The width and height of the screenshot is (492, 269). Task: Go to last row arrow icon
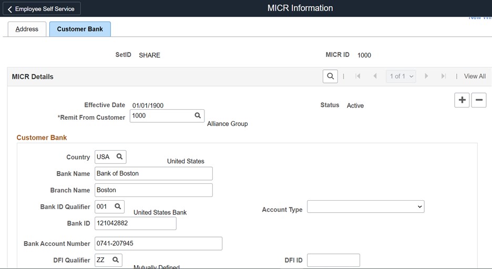click(443, 76)
